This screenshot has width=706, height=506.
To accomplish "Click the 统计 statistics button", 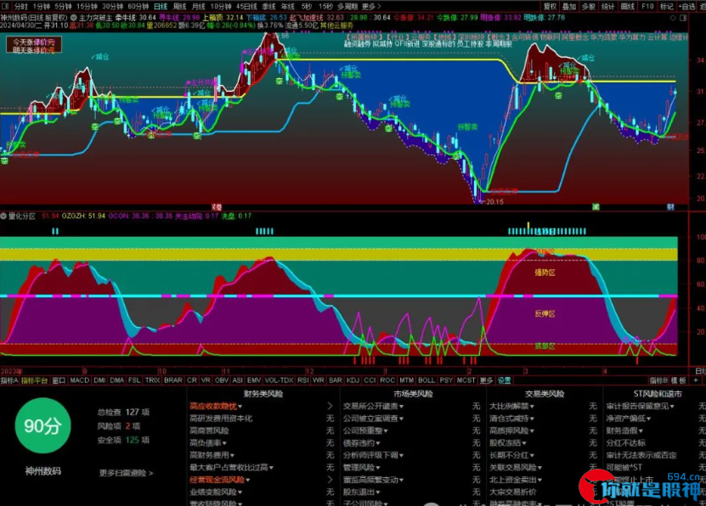I will 607,6.
